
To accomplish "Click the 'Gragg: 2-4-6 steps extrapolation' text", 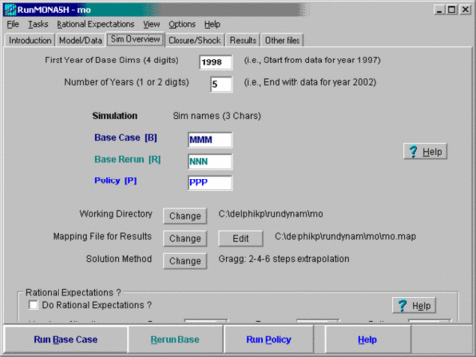I will click(284, 259).
